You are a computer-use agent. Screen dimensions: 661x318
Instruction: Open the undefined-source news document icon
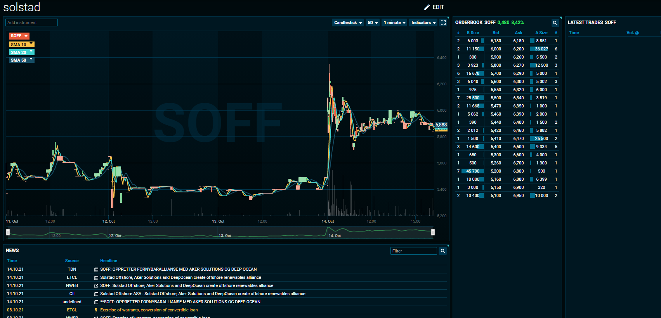(x=96, y=302)
